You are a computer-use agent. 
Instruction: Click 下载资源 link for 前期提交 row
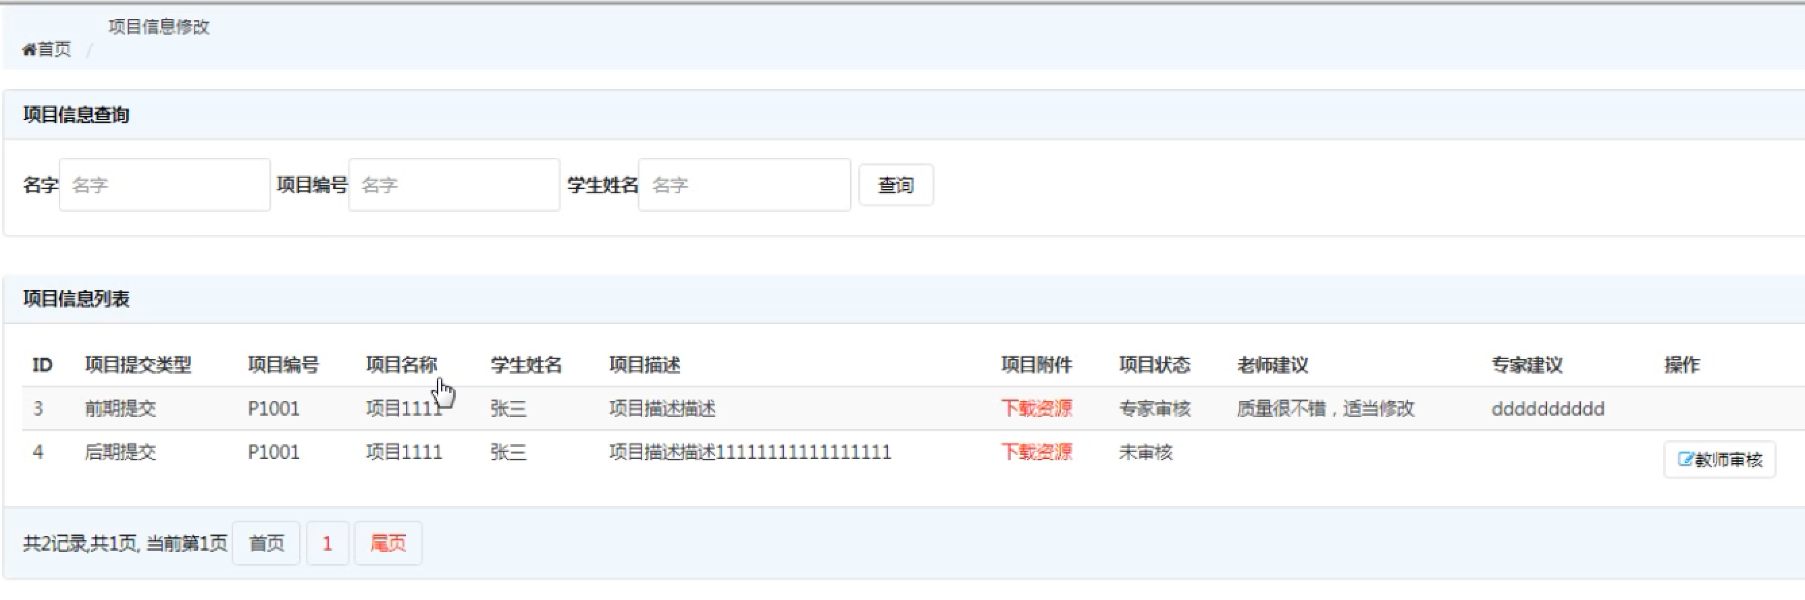point(1037,408)
